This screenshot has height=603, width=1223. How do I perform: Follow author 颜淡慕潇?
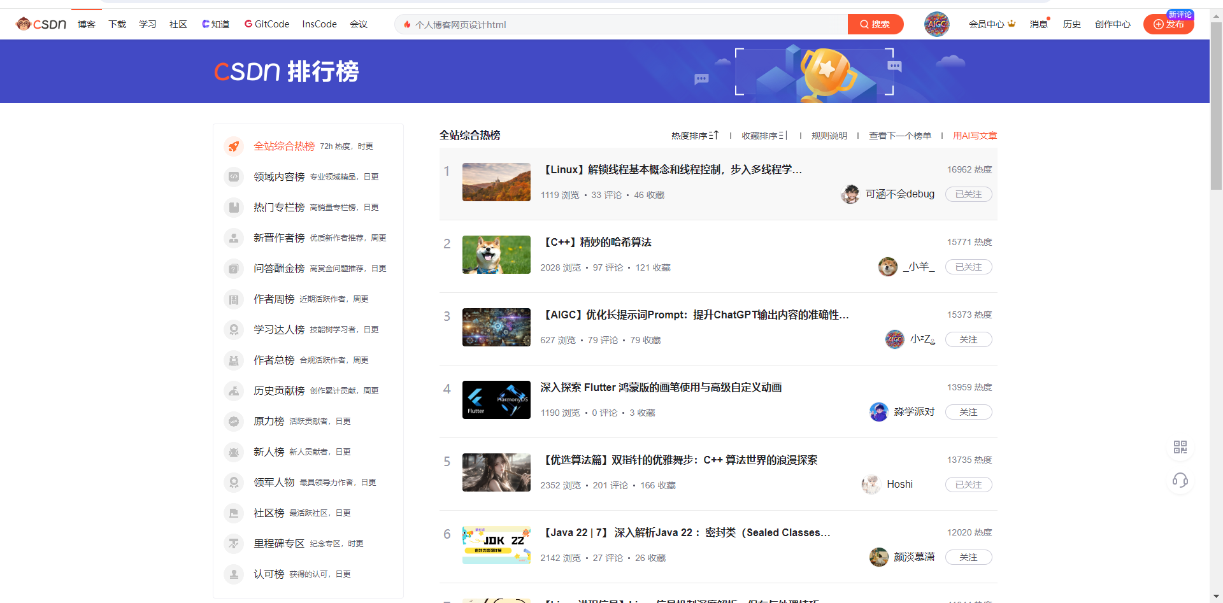968,557
